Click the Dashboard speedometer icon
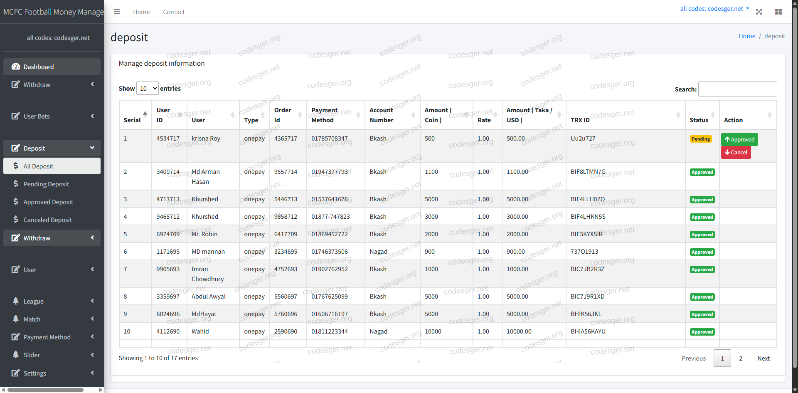The image size is (798, 393). tap(16, 67)
